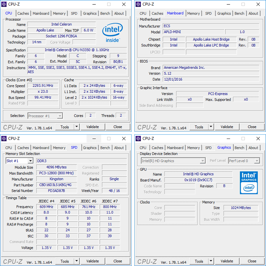The width and height of the screenshot is (266, 266).
Task: Click Part Number CBD16D3LS1KBG/4G
Action: 56,185
